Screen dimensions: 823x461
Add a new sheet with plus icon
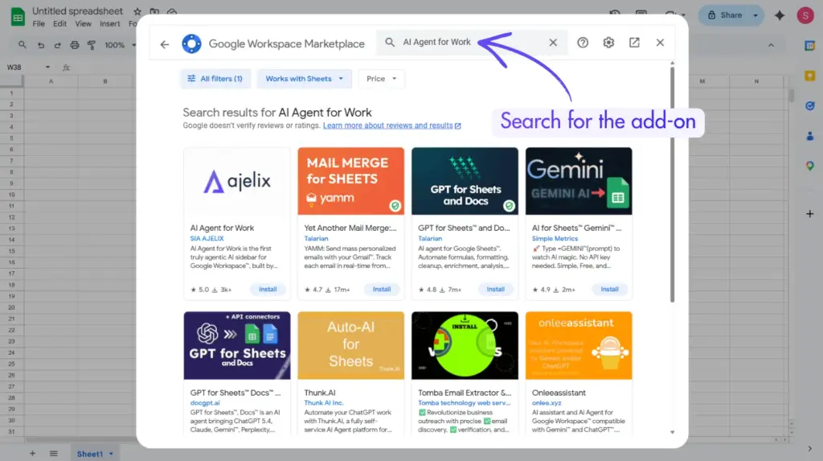(32, 453)
